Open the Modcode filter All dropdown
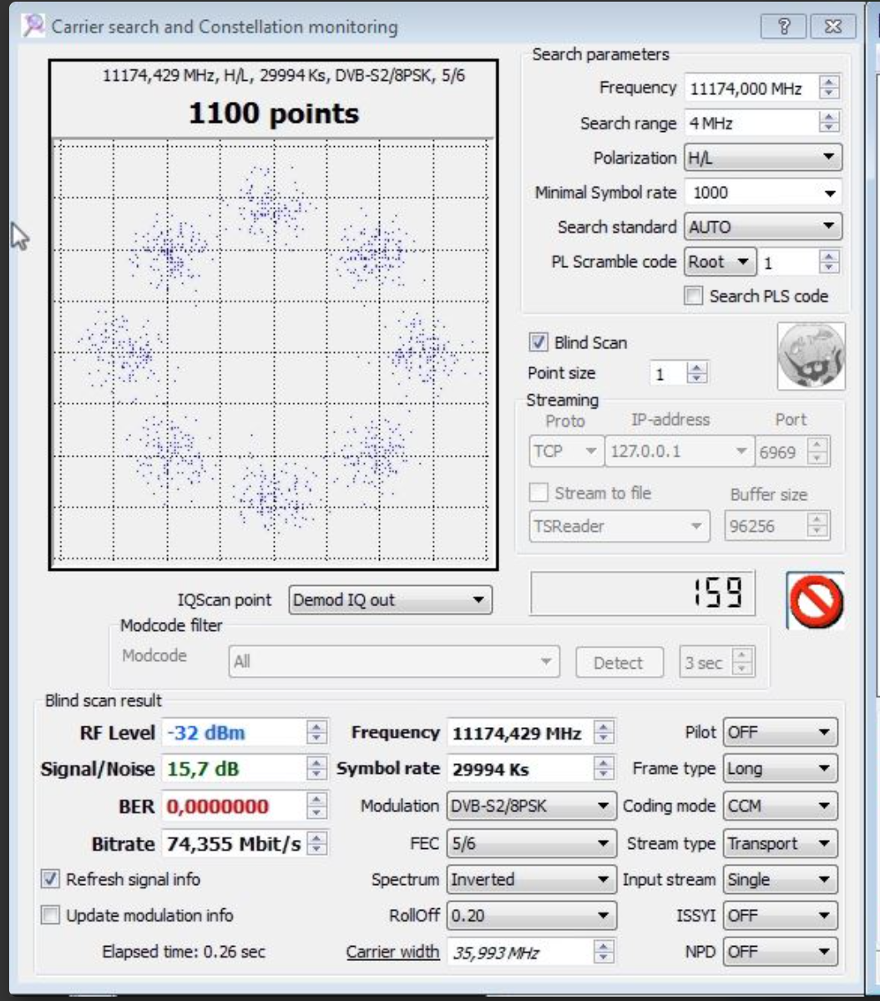The height and width of the screenshot is (1001, 880). point(394,661)
